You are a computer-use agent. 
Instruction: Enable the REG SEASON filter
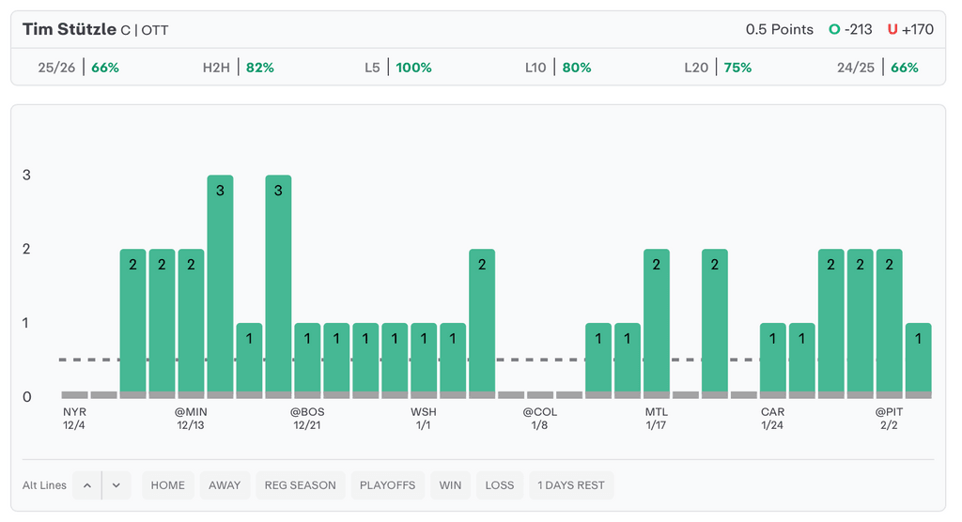(x=300, y=485)
